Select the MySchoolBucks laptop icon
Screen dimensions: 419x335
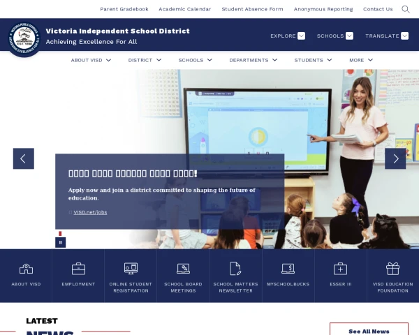(x=288, y=269)
